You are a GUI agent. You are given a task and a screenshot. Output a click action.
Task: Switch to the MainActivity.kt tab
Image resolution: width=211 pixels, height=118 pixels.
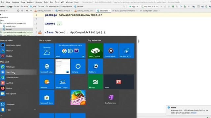[x=64, y=11]
